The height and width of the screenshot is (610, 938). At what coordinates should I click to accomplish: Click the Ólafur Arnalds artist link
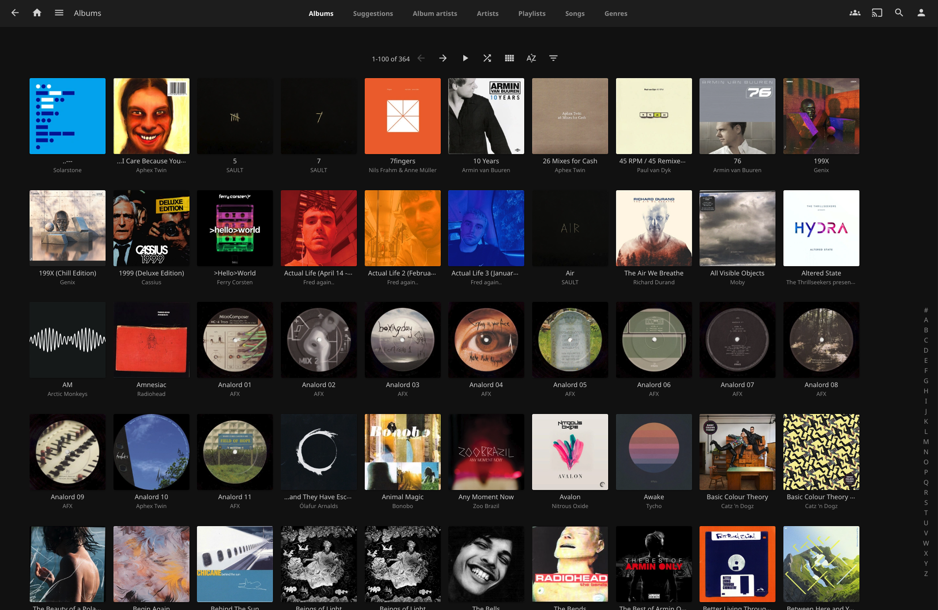(x=319, y=506)
